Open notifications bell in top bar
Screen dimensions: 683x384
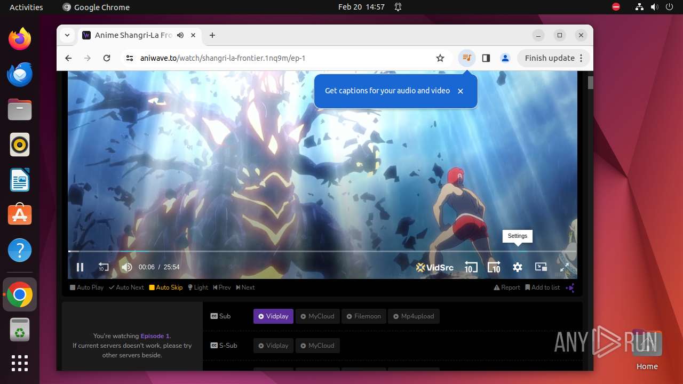(x=398, y=7)
